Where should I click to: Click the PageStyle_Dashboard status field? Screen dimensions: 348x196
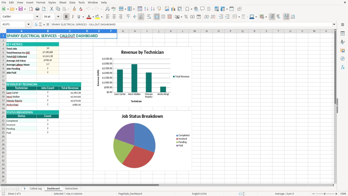point(130,194)
